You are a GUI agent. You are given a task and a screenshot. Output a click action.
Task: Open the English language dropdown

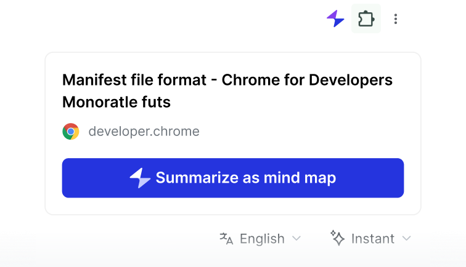(x=261, y=238)
